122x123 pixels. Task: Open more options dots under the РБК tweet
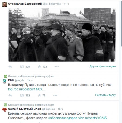pos(55,95)
